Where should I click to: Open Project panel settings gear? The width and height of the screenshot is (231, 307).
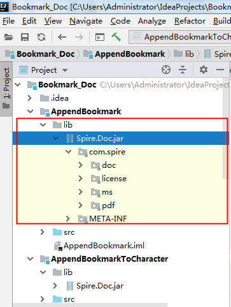click(x=204, y=70)
